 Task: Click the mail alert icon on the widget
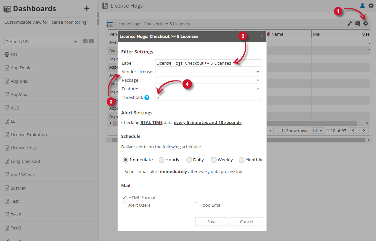click(x=358, y=23)
